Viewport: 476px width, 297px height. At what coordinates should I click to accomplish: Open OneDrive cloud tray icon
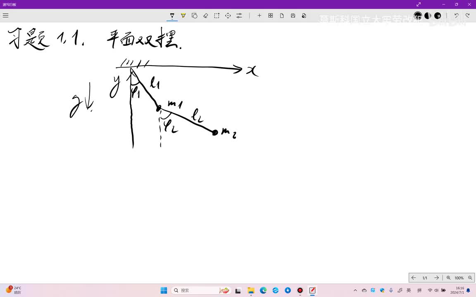tap(364, 290)
